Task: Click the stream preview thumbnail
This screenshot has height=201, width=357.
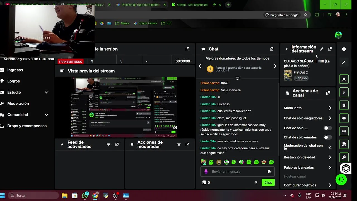Action: 124,107
